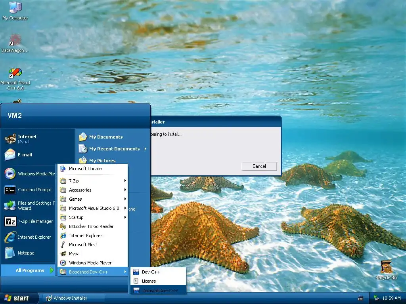Click the Start button

point(19,298)
